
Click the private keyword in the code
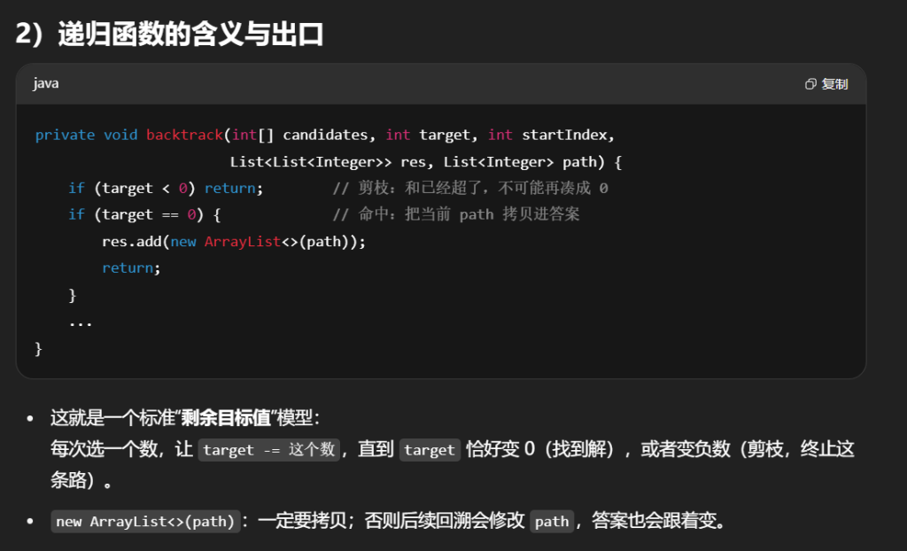[x=65, y=135]
